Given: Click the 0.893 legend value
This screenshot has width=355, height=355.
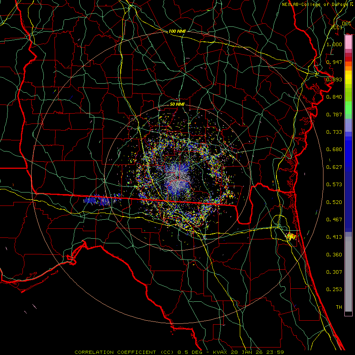Looking at the screenshot, I should (334, 79).
